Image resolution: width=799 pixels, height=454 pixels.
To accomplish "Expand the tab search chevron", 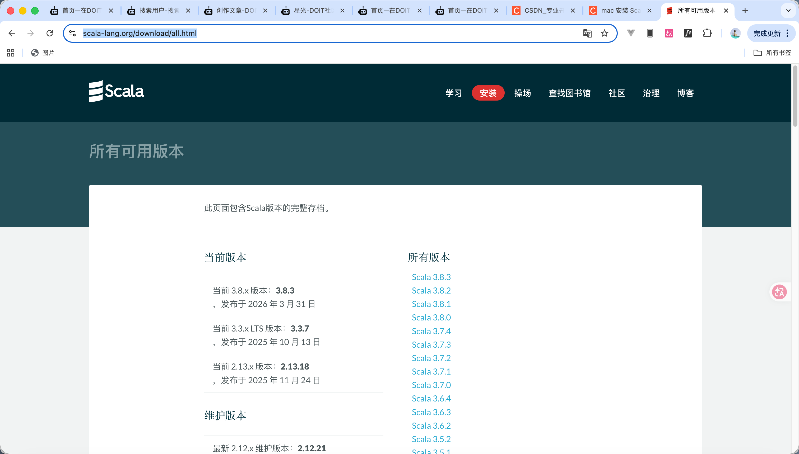I will point(788,11).
